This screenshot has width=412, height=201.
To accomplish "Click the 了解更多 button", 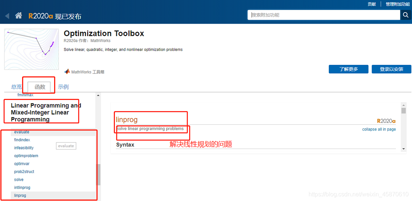I will 348,69.
